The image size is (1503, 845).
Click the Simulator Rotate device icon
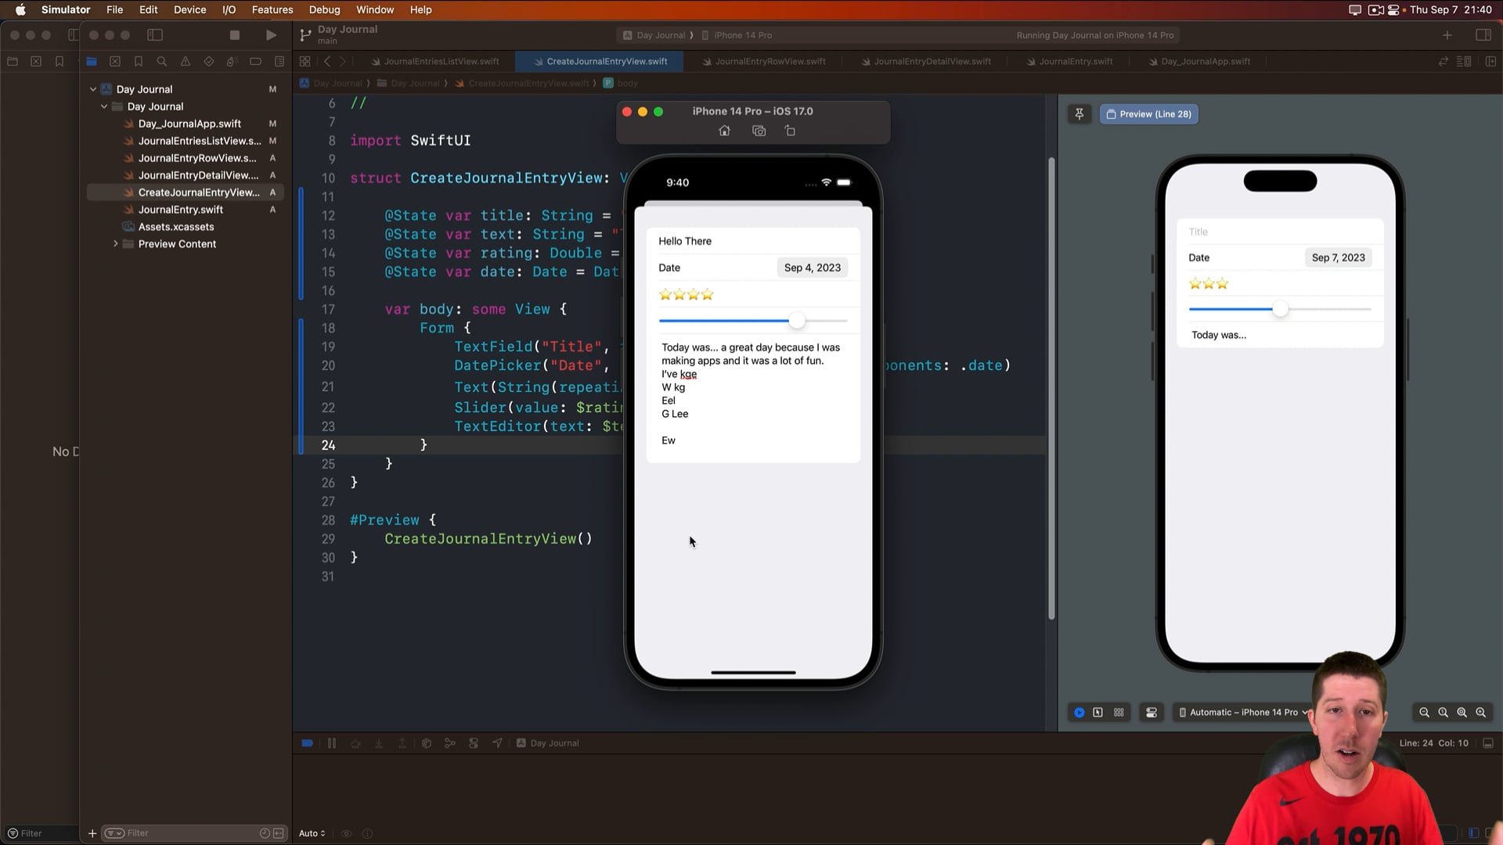tap(791, 131)
